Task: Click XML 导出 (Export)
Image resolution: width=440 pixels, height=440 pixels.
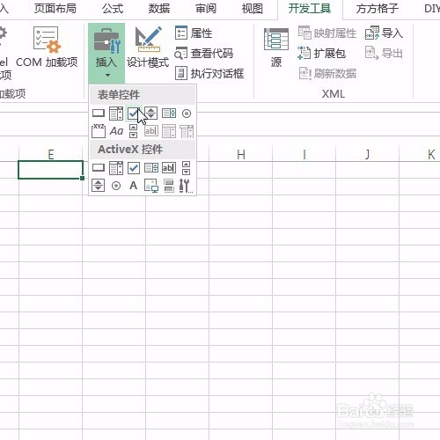Action: click(384, 54)
